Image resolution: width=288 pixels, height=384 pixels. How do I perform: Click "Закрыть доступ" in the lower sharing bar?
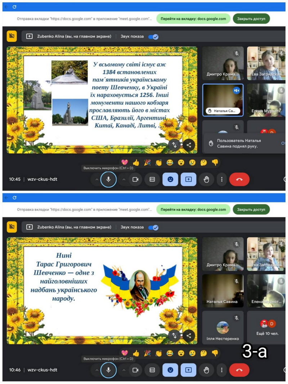click(x=251, y=209)
